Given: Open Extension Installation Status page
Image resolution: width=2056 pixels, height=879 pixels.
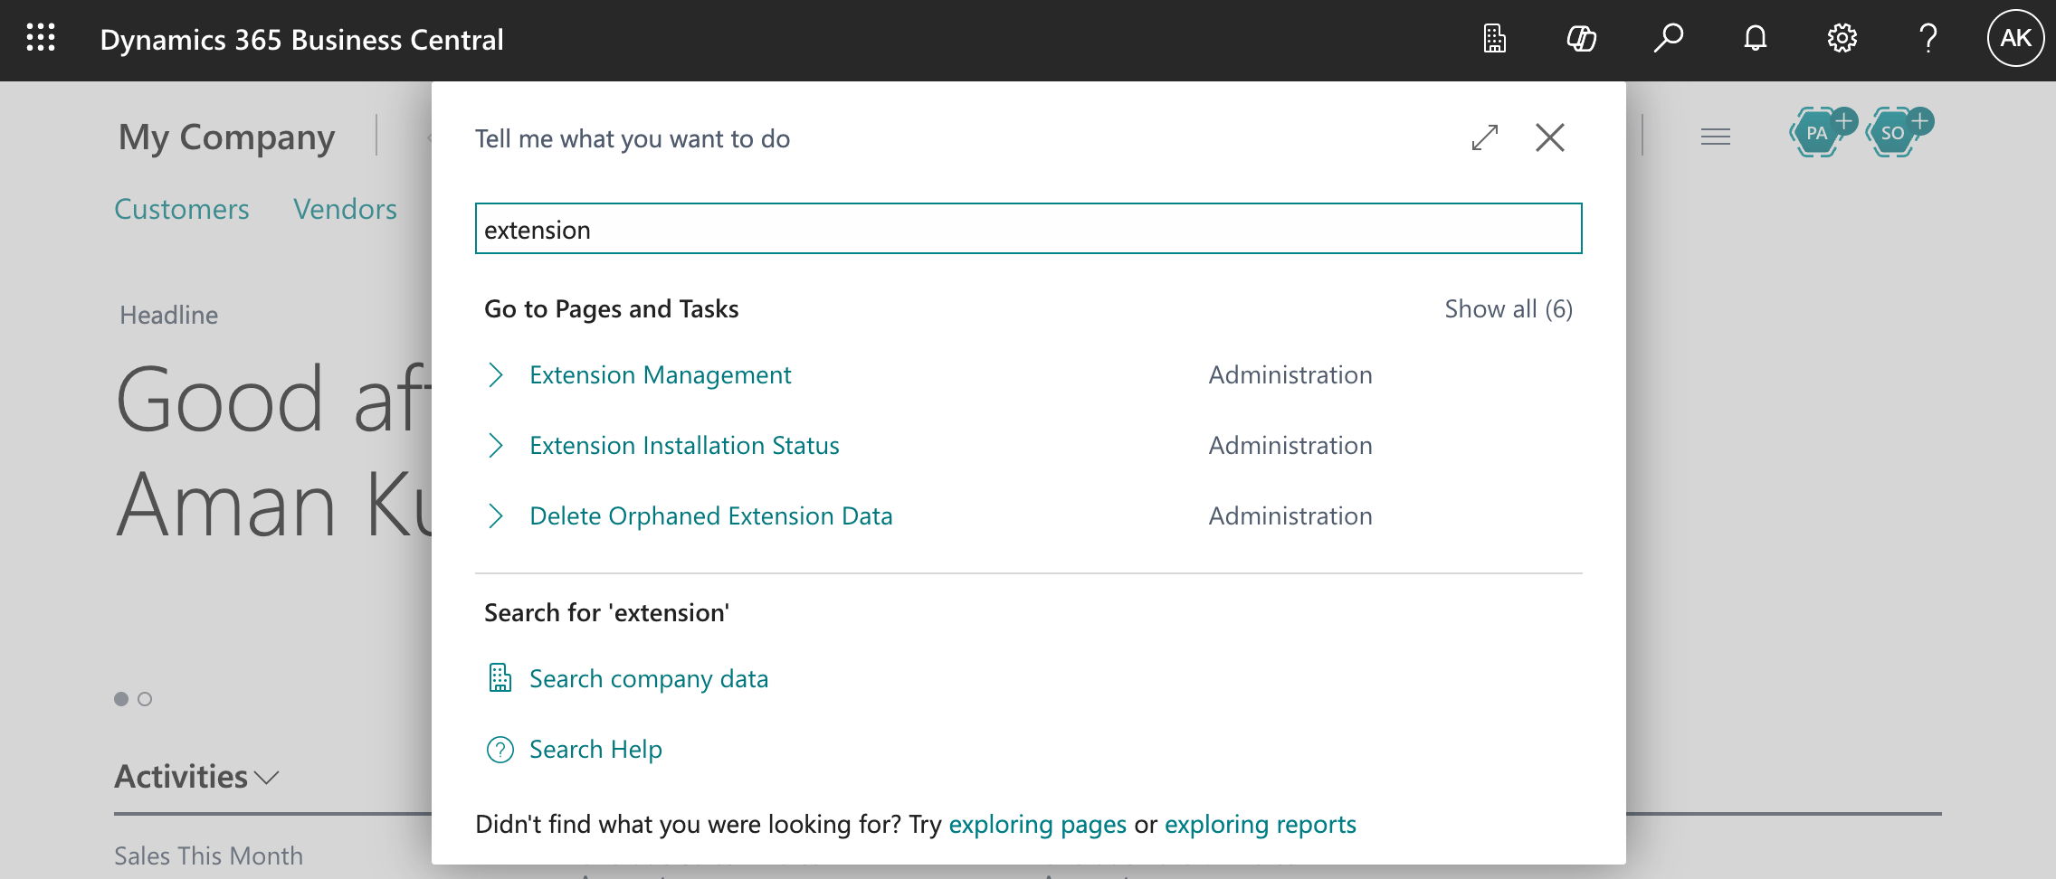Looking at the screenshot, I should pos(684,445).
